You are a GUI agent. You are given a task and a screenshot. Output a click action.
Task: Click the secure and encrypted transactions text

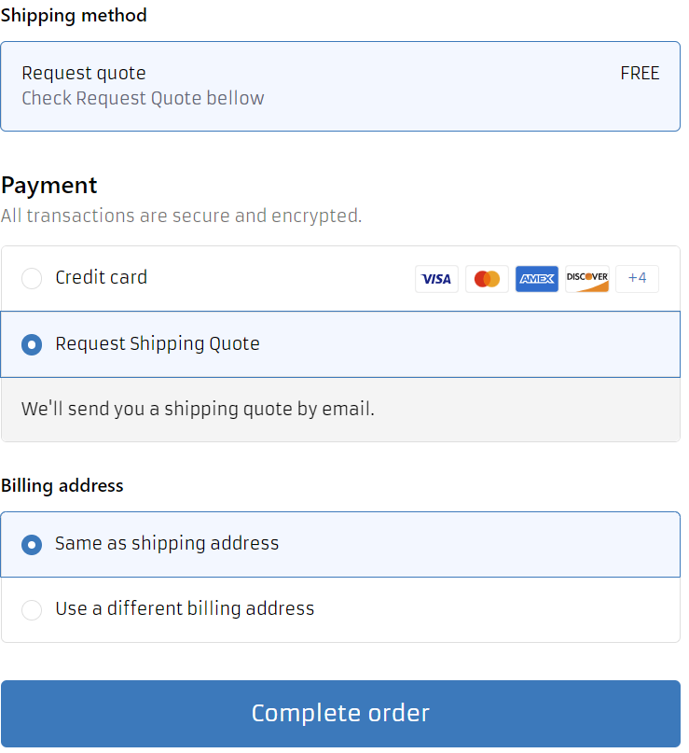(181, 216)
